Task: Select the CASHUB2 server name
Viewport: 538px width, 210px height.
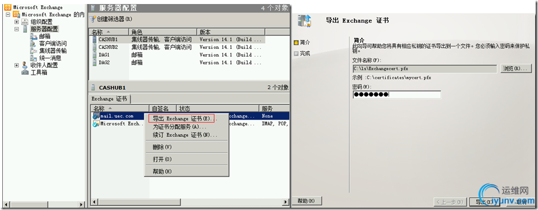Action: (108, 47)
